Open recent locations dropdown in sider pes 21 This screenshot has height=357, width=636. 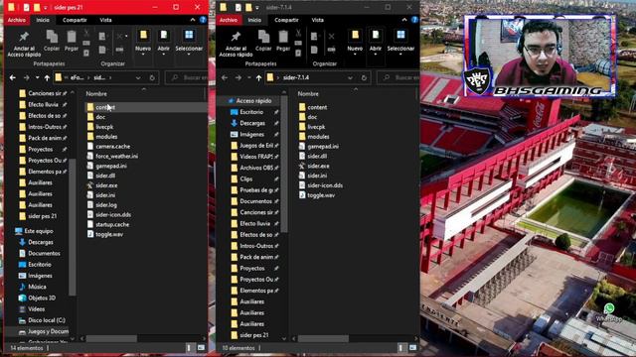[37, 77]
